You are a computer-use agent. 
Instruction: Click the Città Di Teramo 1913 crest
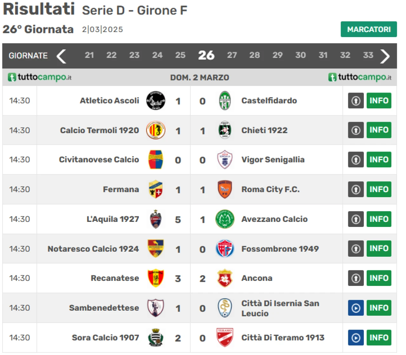(225, 338)
